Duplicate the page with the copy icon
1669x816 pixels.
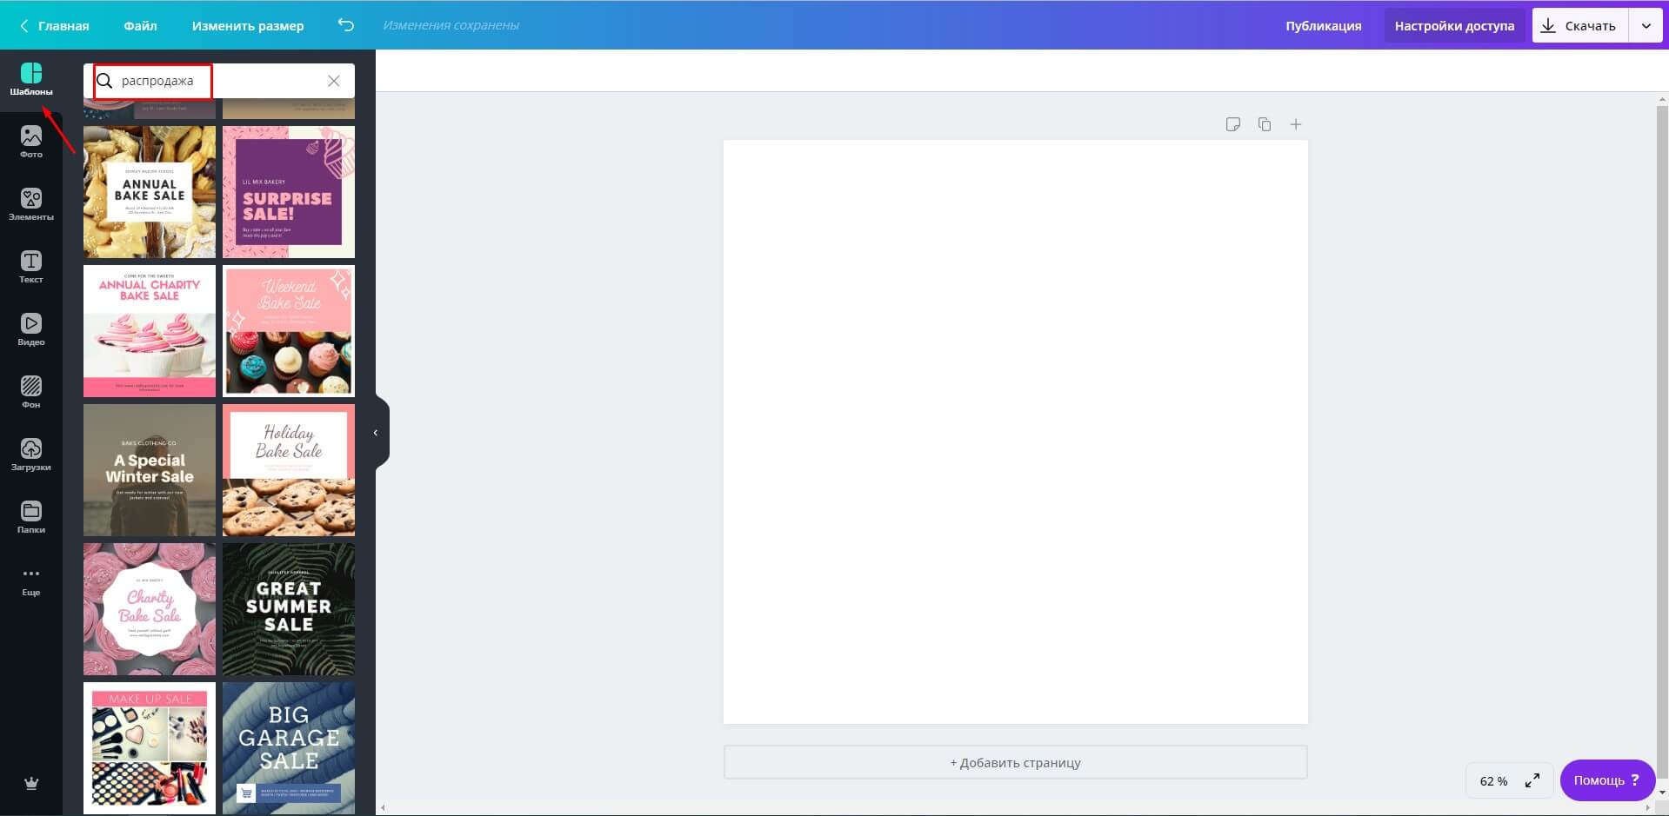pyautogui.click(x=1265, y=124)
